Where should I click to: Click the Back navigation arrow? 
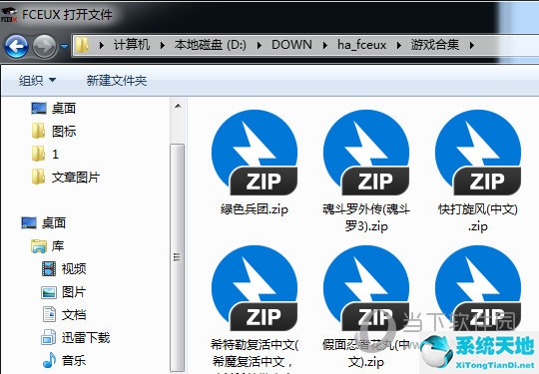(16, 46)
